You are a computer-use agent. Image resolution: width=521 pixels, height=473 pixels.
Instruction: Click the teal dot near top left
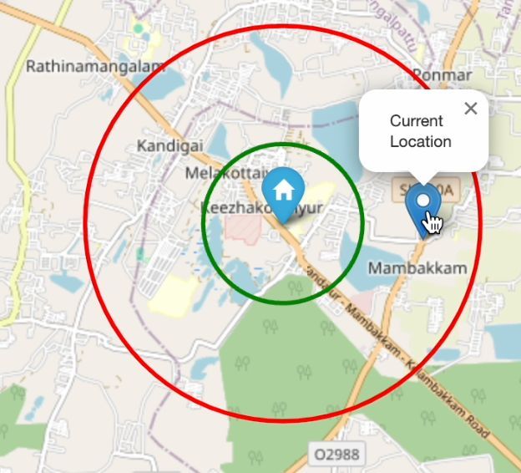[x=139, y=29]
